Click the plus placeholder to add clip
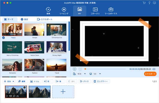Viewport: 159px width, 103px height. pos(63,92)
